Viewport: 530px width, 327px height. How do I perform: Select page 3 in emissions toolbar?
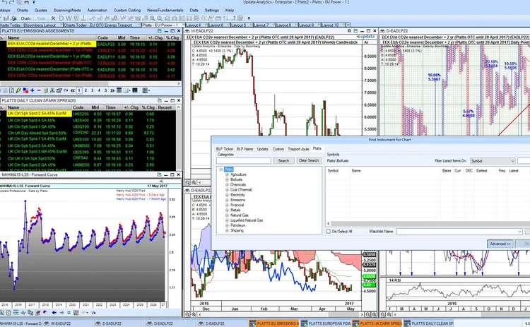(93, 90)
